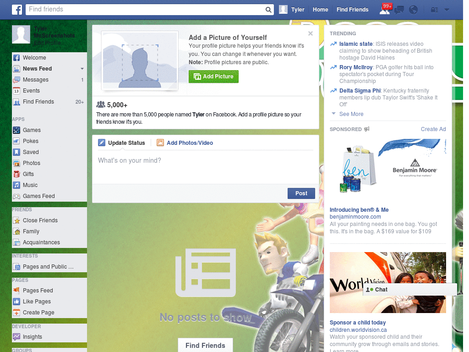Switch to Add Photos/Video tab

tap(185, 143)
